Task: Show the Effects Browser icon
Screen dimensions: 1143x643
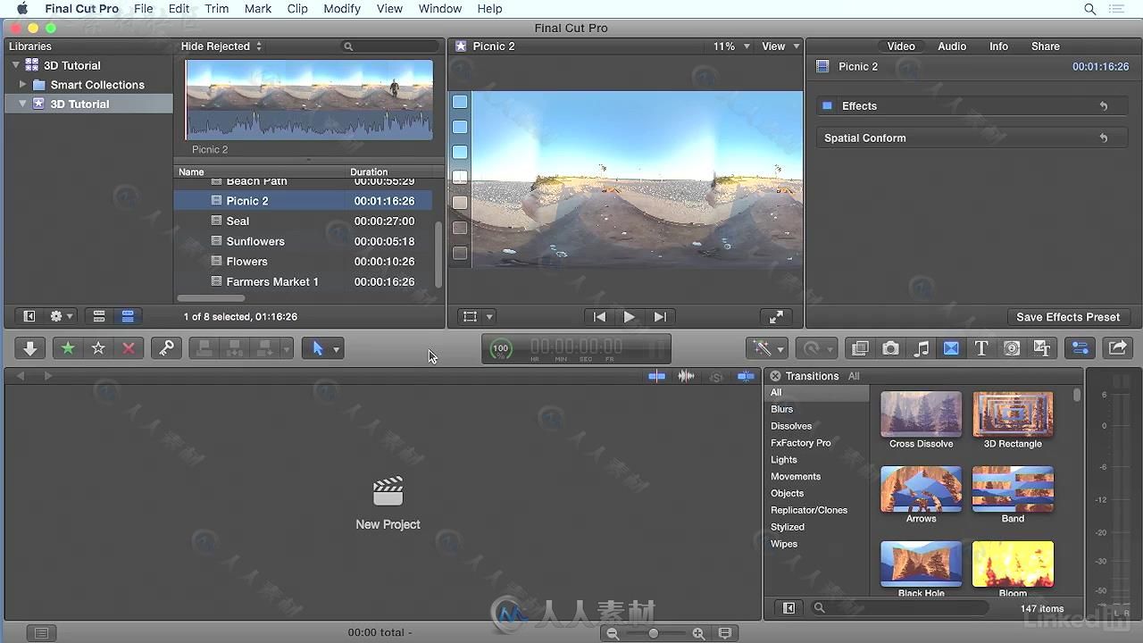Action: point(860,348)
